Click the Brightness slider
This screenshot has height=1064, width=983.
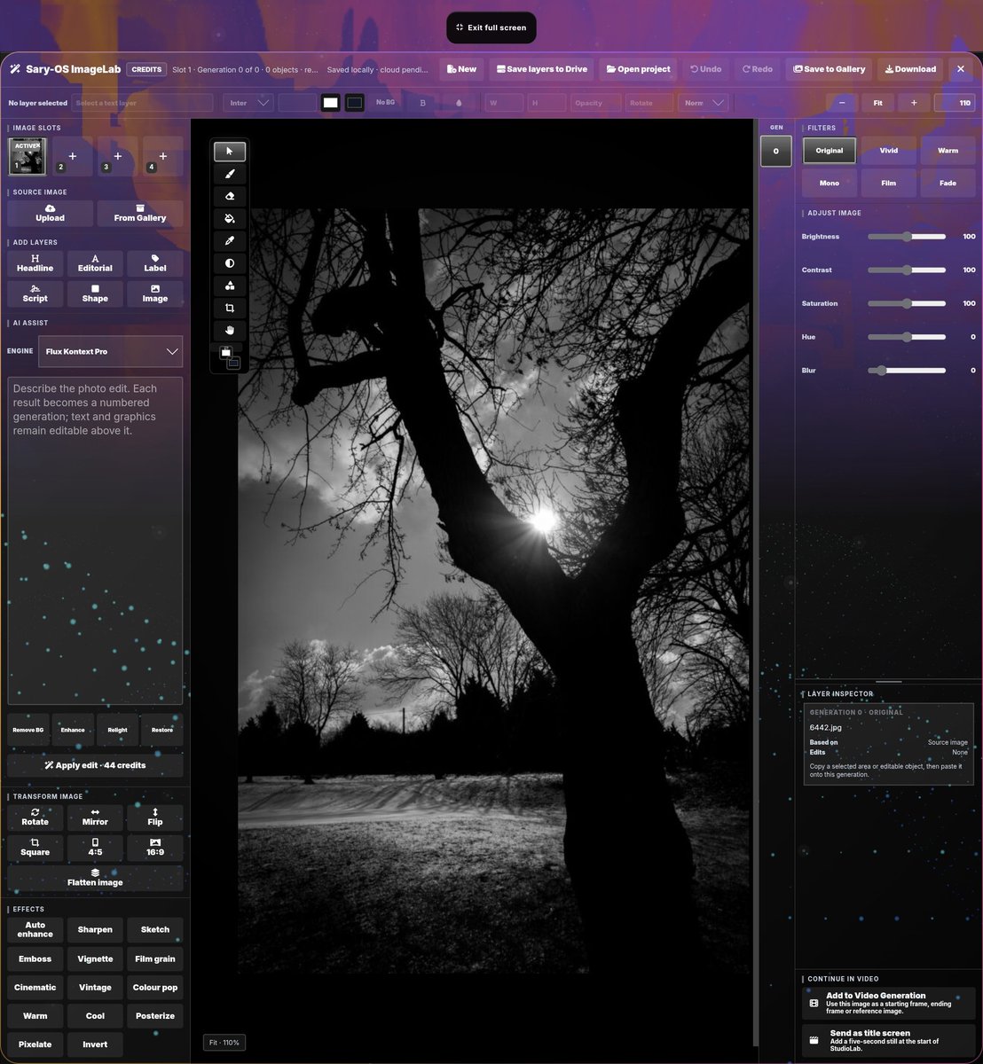pyautogui.click(x=907, y=237)
